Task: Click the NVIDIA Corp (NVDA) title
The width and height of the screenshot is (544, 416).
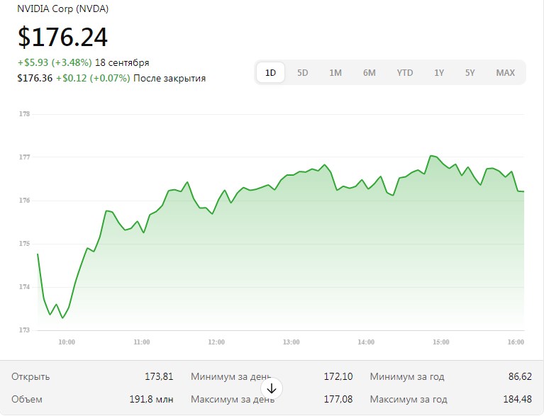Action: click(63, 9)
